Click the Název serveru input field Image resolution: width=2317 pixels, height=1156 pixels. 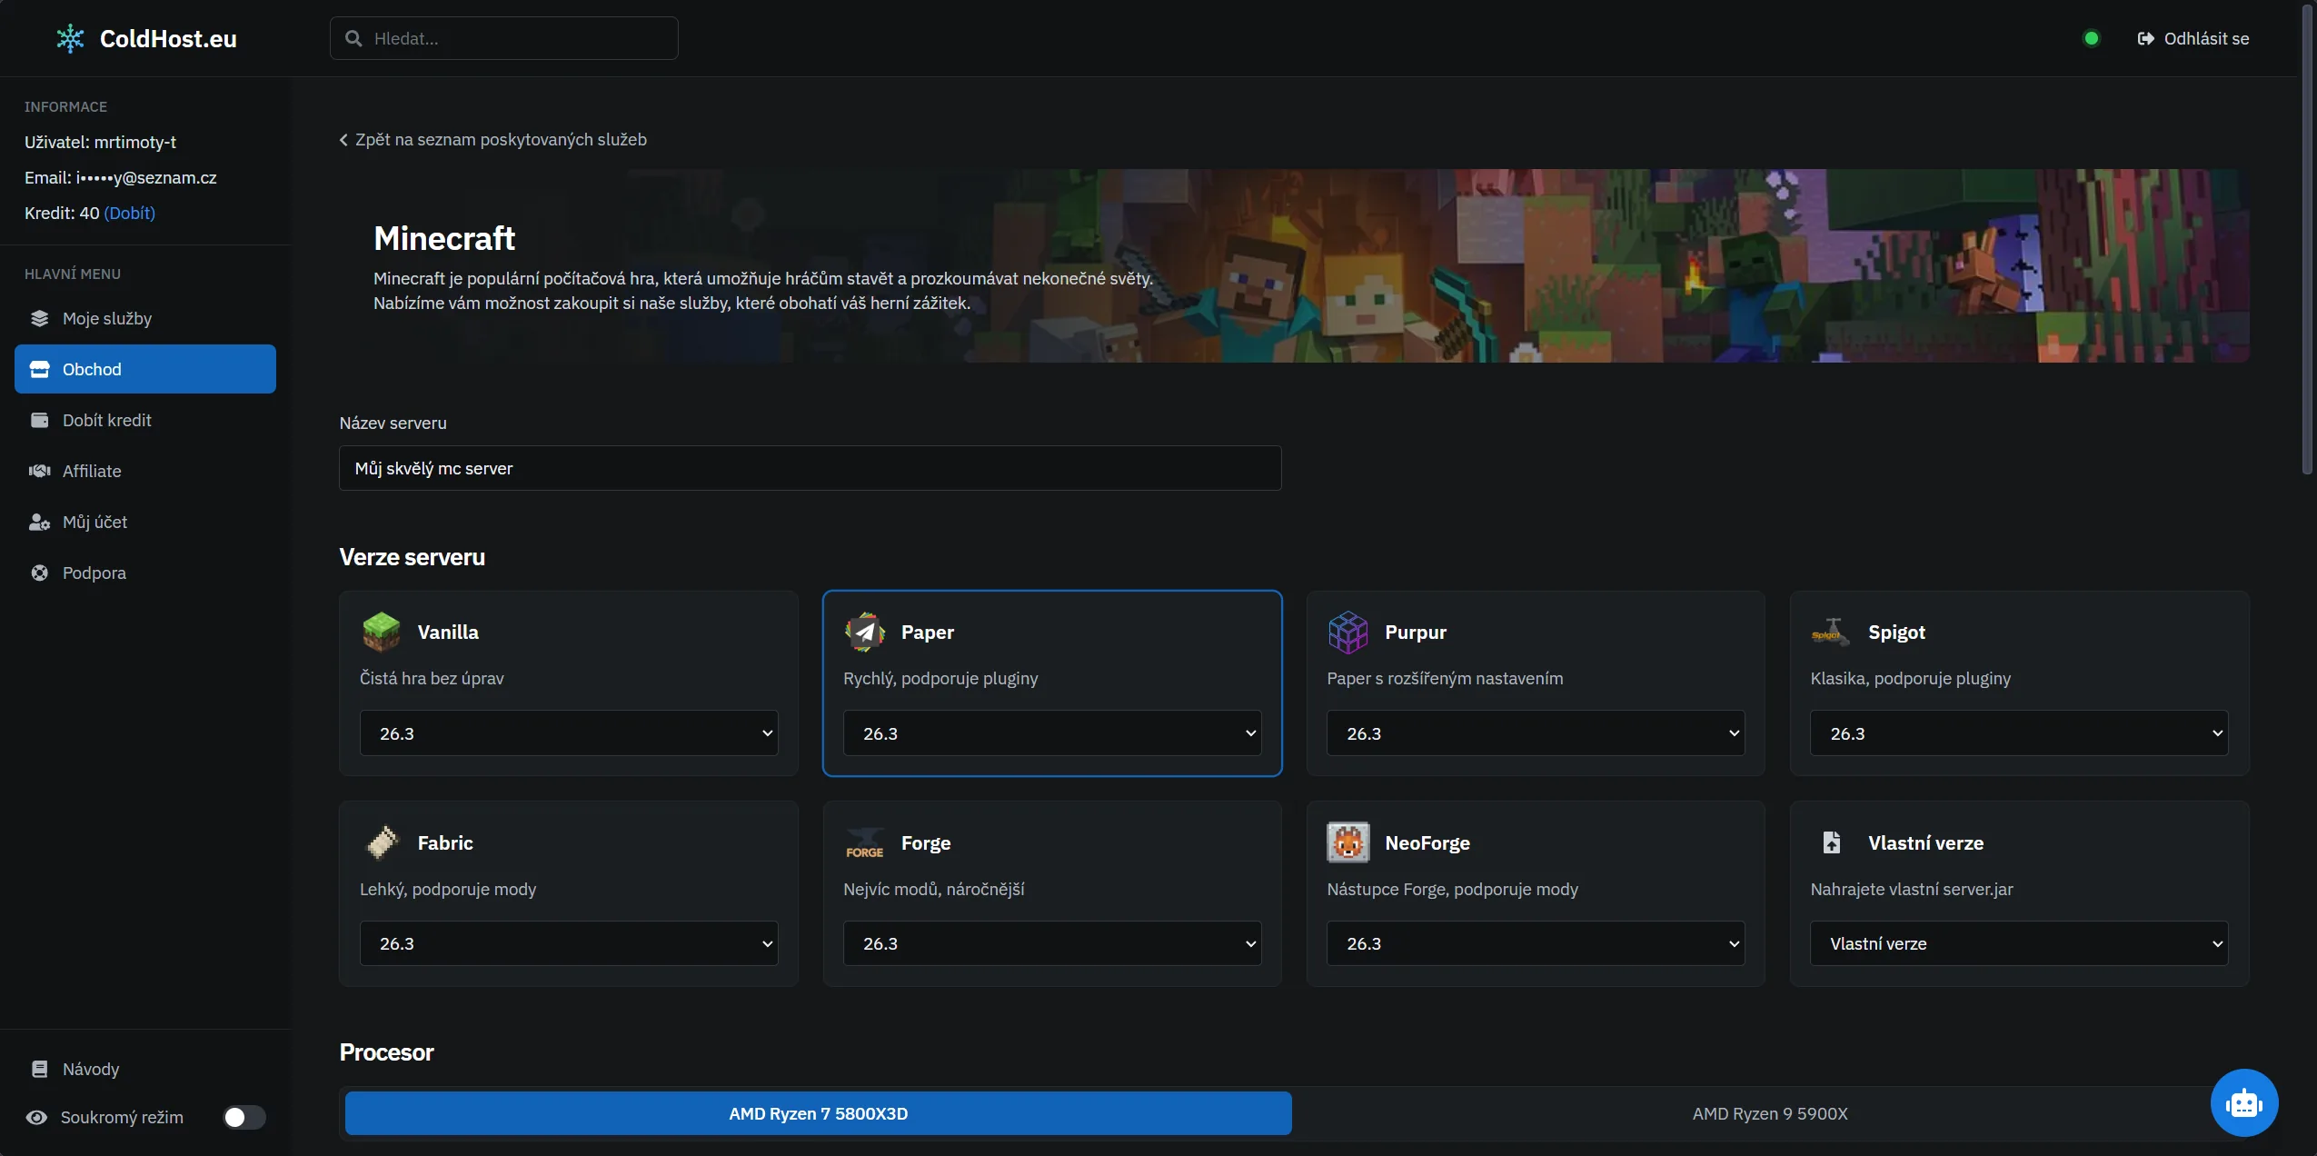[x=810, y=468]
